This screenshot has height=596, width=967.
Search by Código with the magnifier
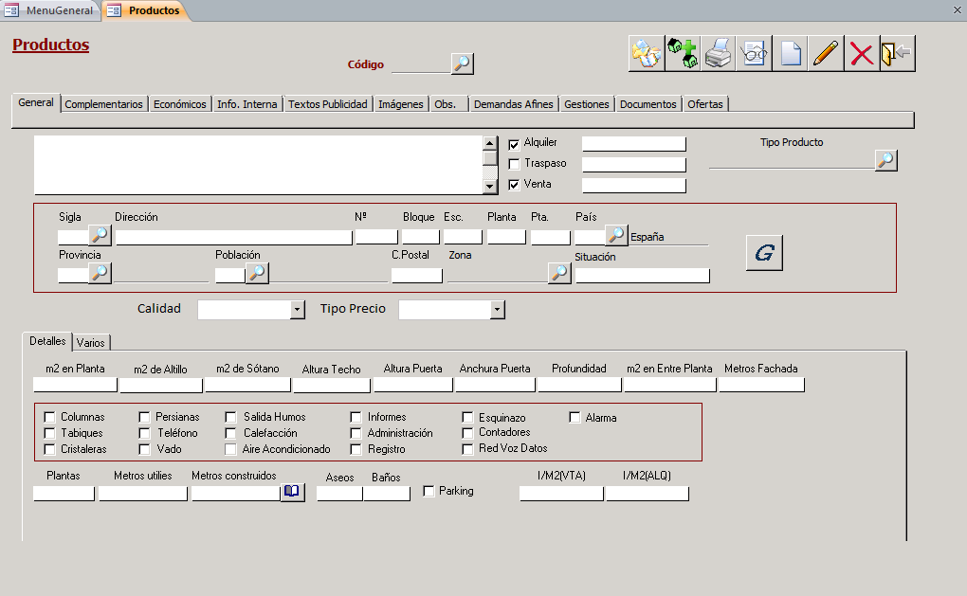click(462, 63)
